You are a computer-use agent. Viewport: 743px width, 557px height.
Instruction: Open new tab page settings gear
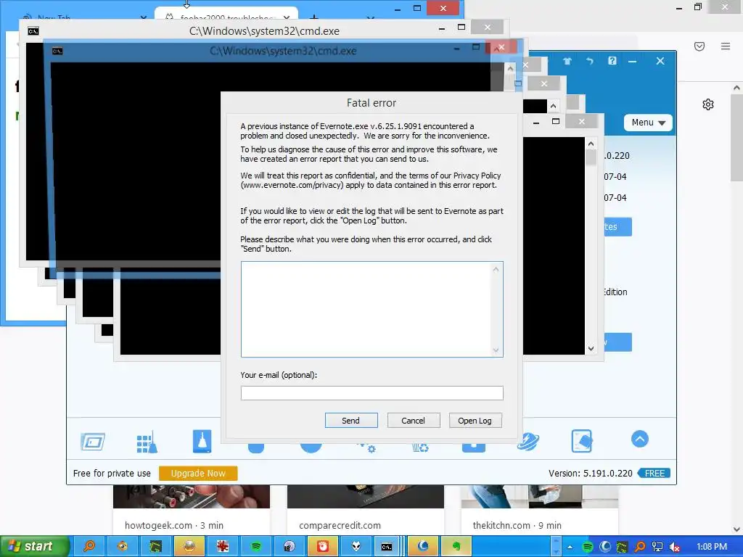[x=708, y=104]
